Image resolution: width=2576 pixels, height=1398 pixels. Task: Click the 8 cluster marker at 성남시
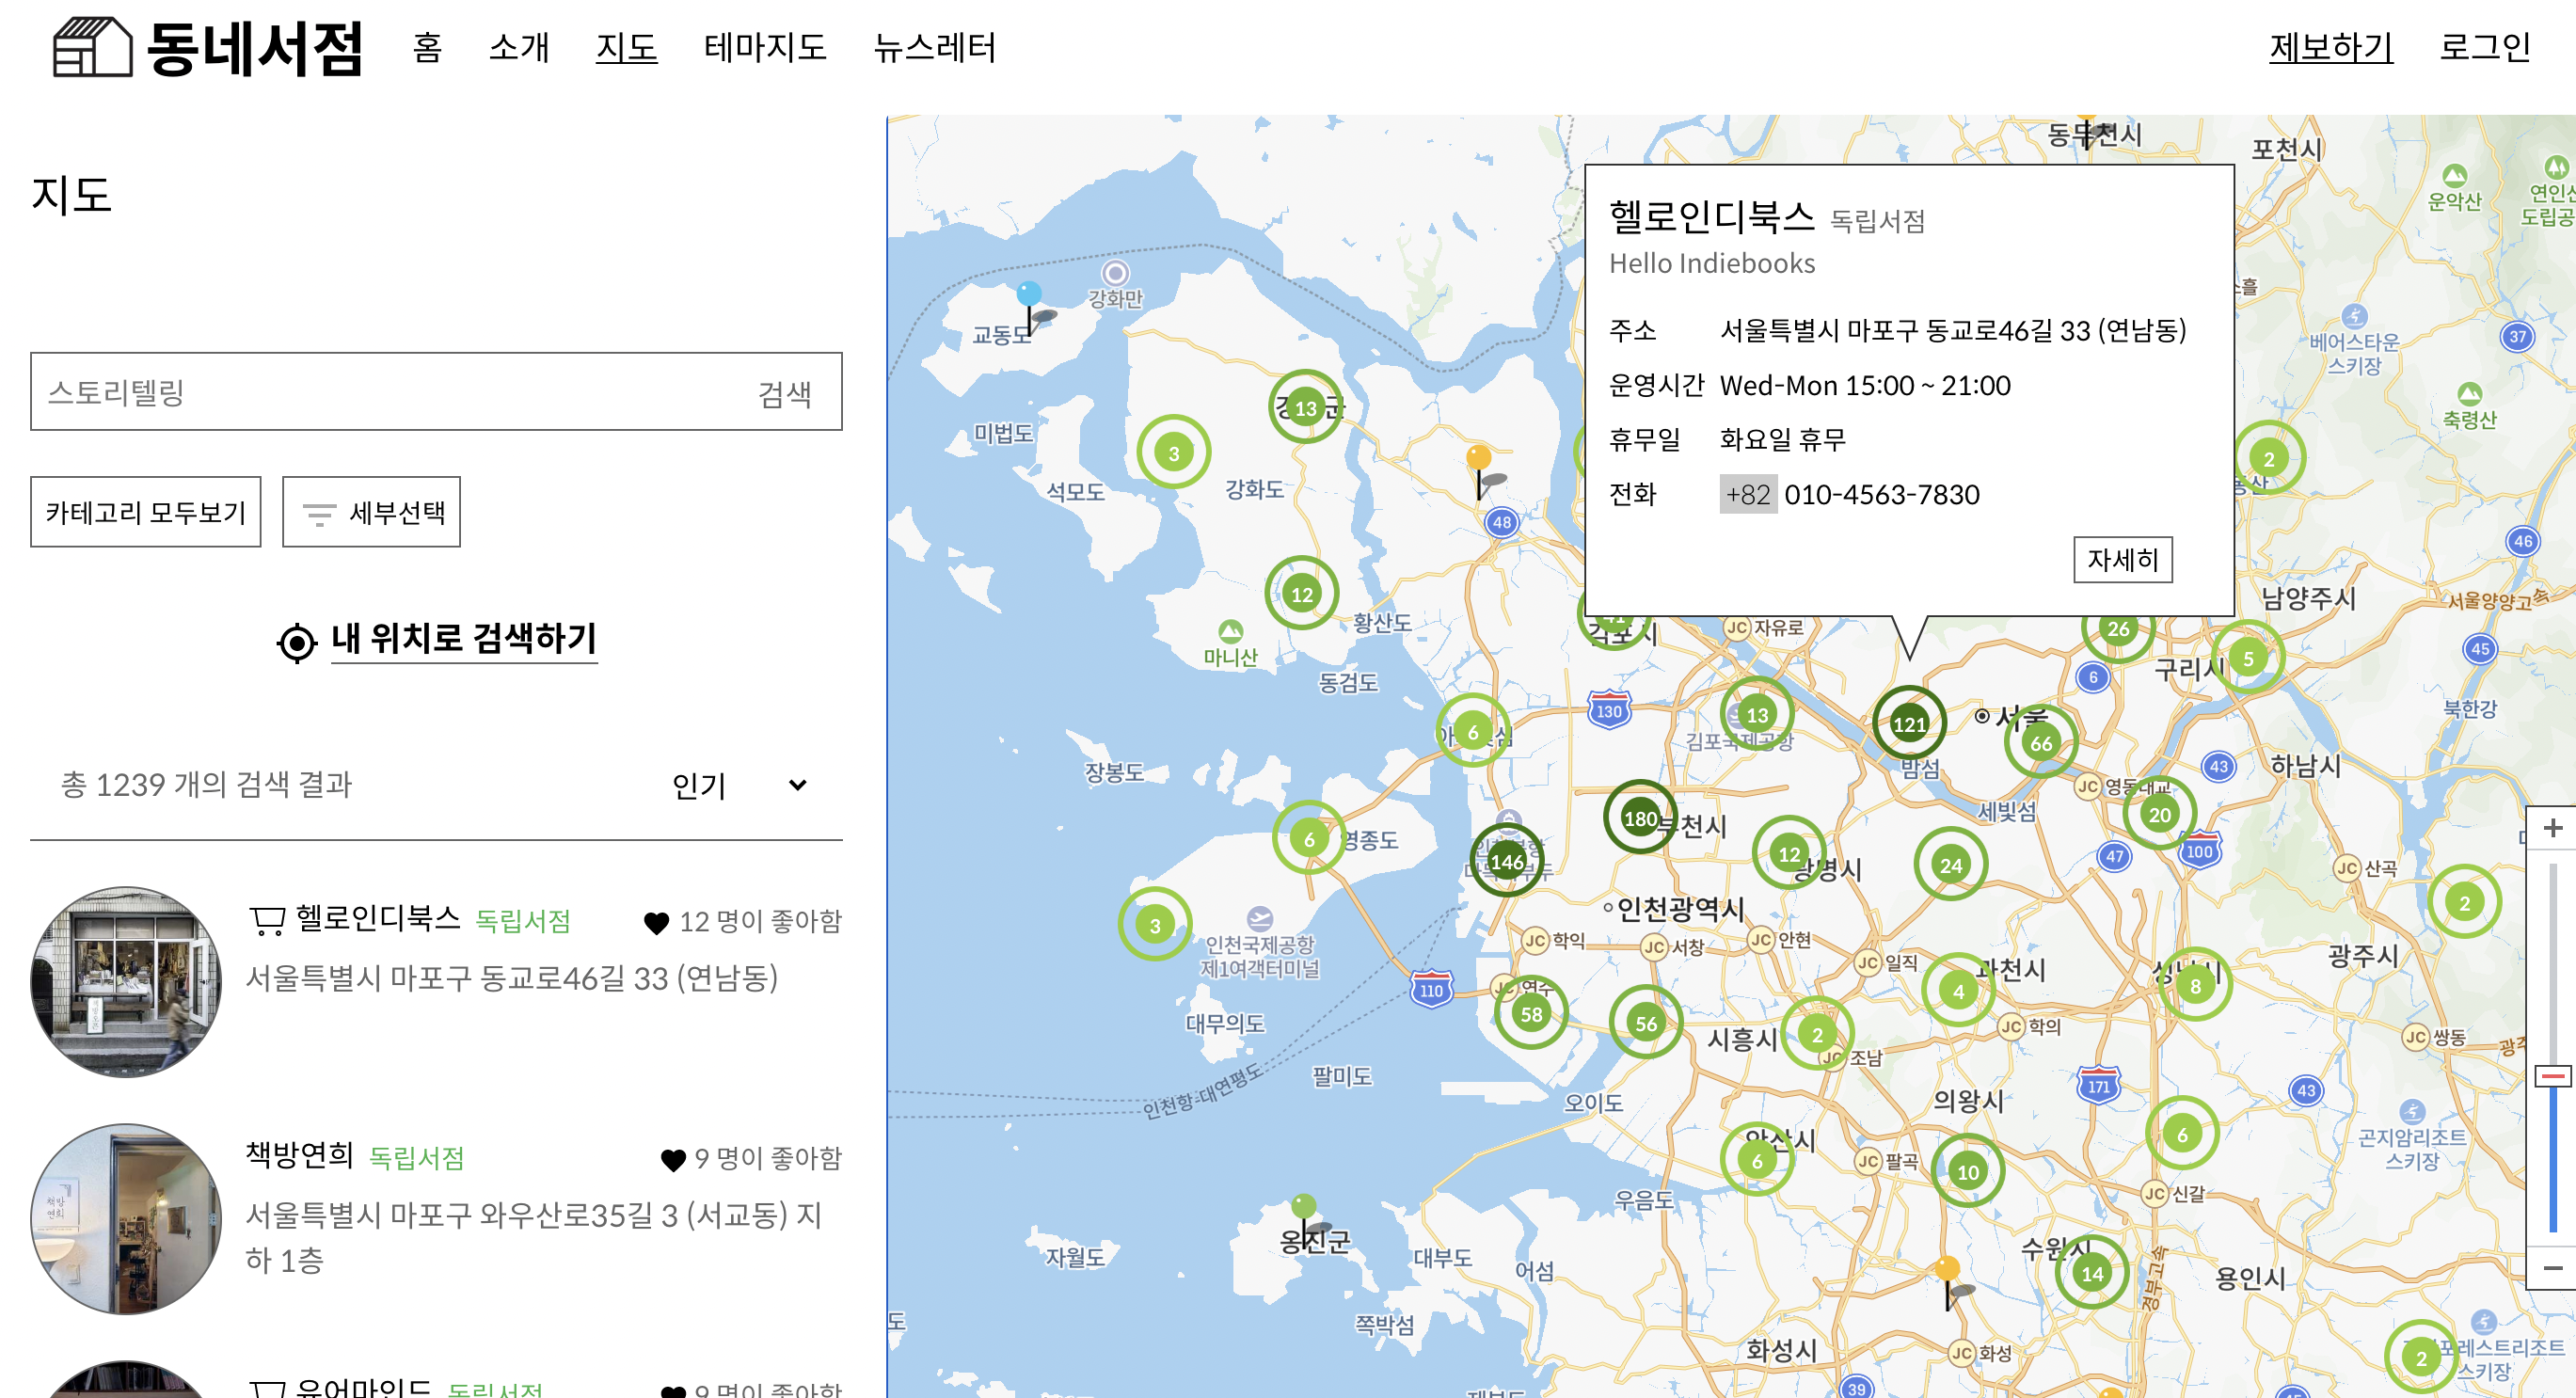pyautogui.click(x=2195, y=984)
